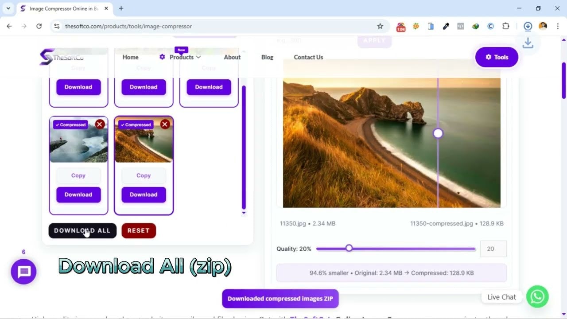Screen dimensions: 567x319
Task: Open the Chrome three-dot menu
Action: pyautogui.click(x=558, y=26)
